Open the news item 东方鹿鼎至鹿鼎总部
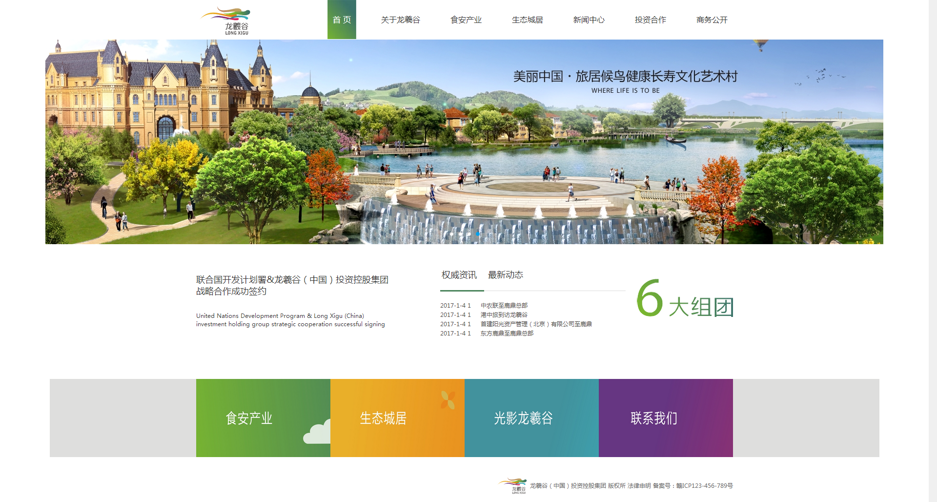The image size is (937, 502). 507,334
